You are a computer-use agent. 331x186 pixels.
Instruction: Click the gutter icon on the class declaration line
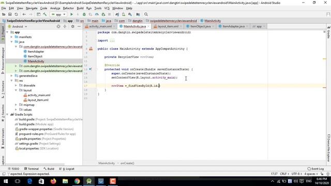pos(91,49)
